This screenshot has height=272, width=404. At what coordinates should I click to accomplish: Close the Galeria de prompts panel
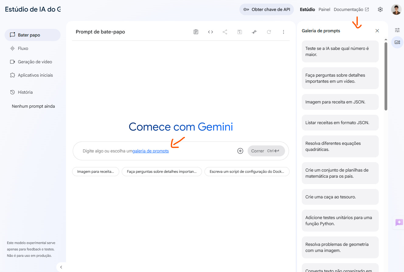pyautogui.click(x=377, y=31)
